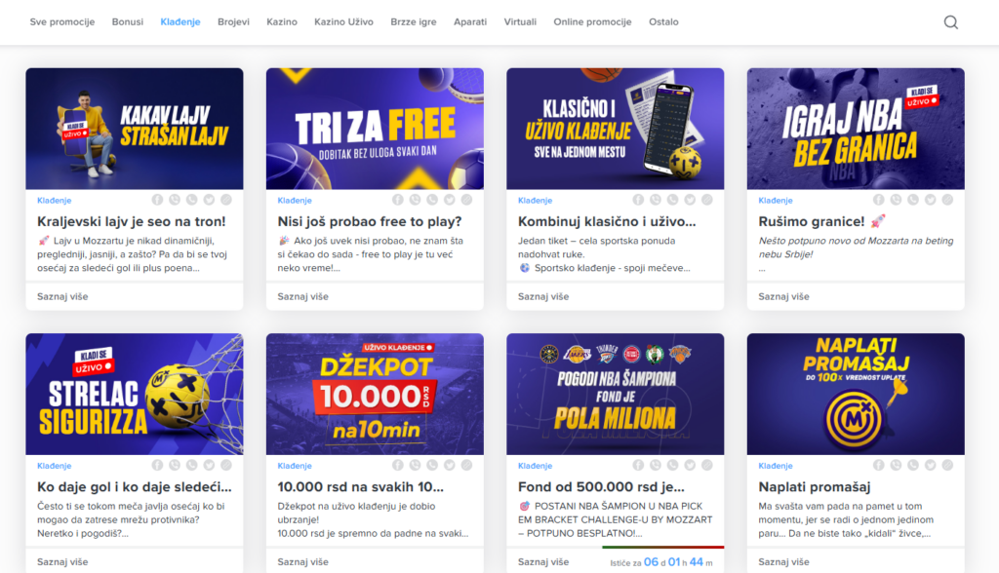Share Rušimo granice promo via Viber
The height and width of the screenshot is (573, 999).
click(x=896, y=200)
